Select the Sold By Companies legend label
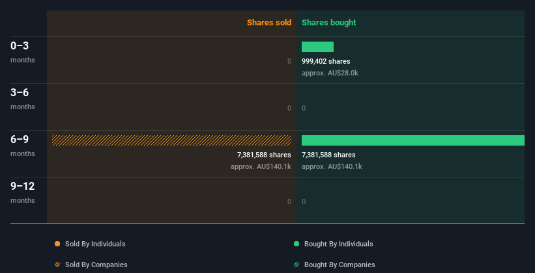Viewport: 535px width, 273px height. [x=96, y=265]
